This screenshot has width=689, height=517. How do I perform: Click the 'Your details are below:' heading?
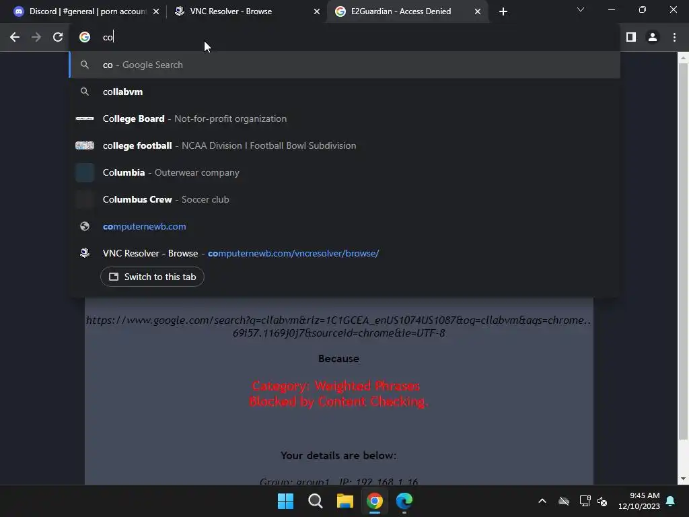(338, 456)
